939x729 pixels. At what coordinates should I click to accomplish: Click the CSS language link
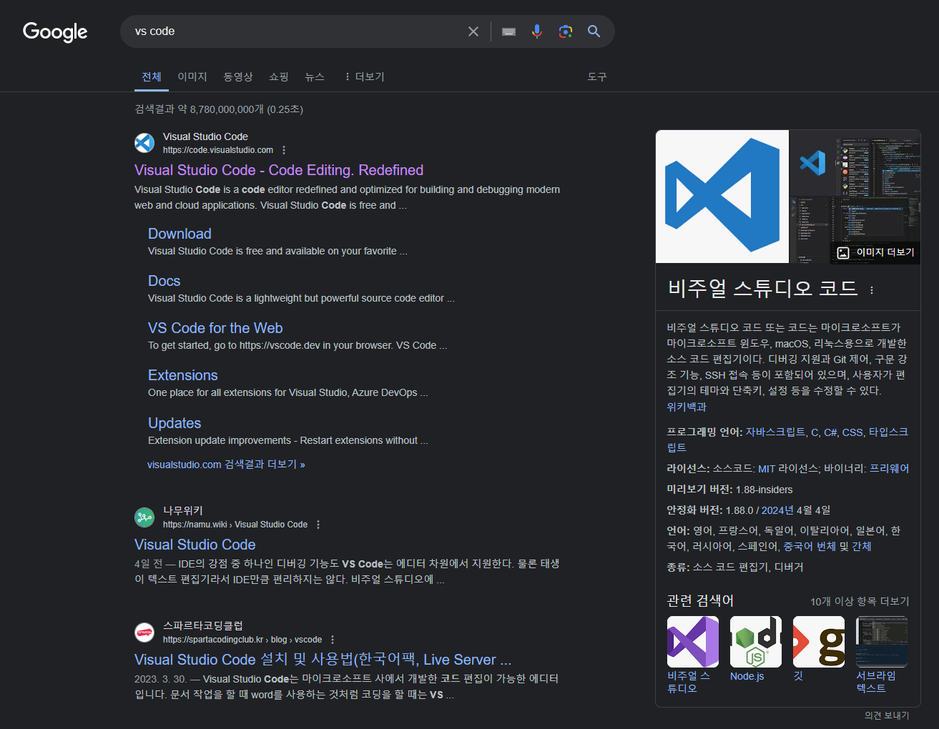(x=852, y=432)
